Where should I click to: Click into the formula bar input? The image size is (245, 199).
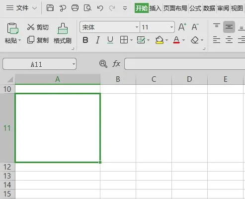point(184,64)
